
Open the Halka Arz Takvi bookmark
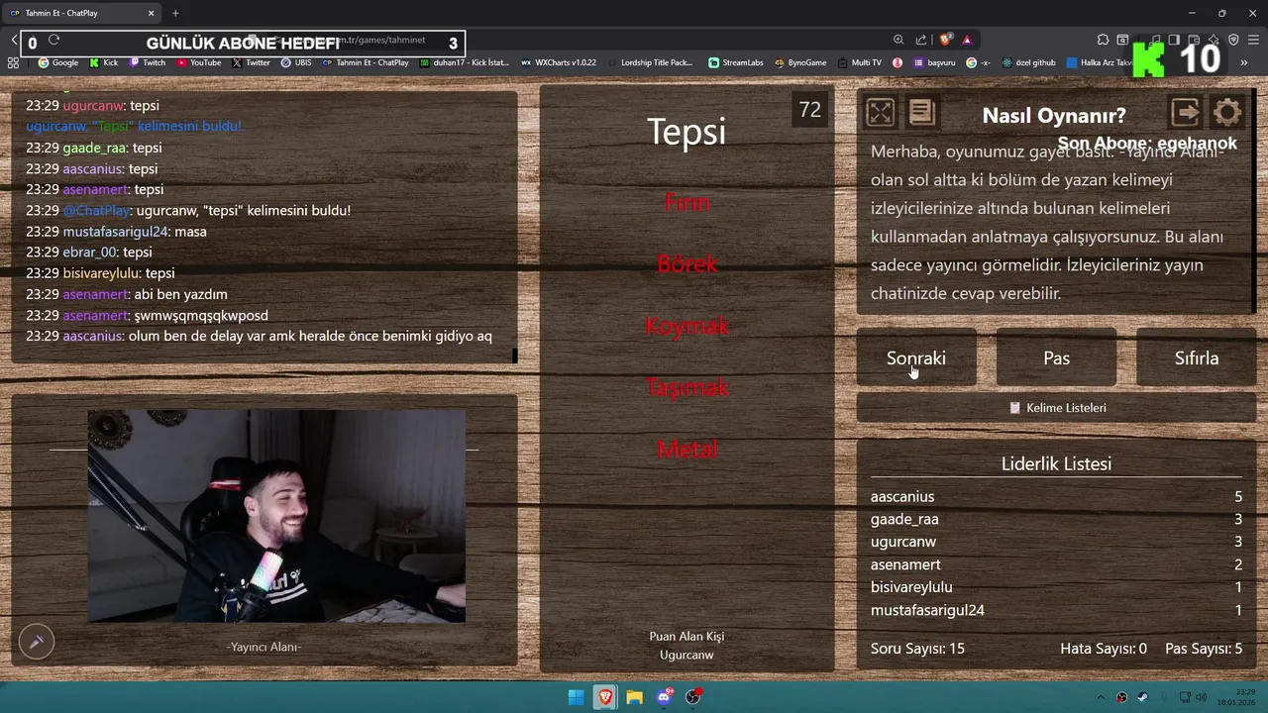(1100, 62)
